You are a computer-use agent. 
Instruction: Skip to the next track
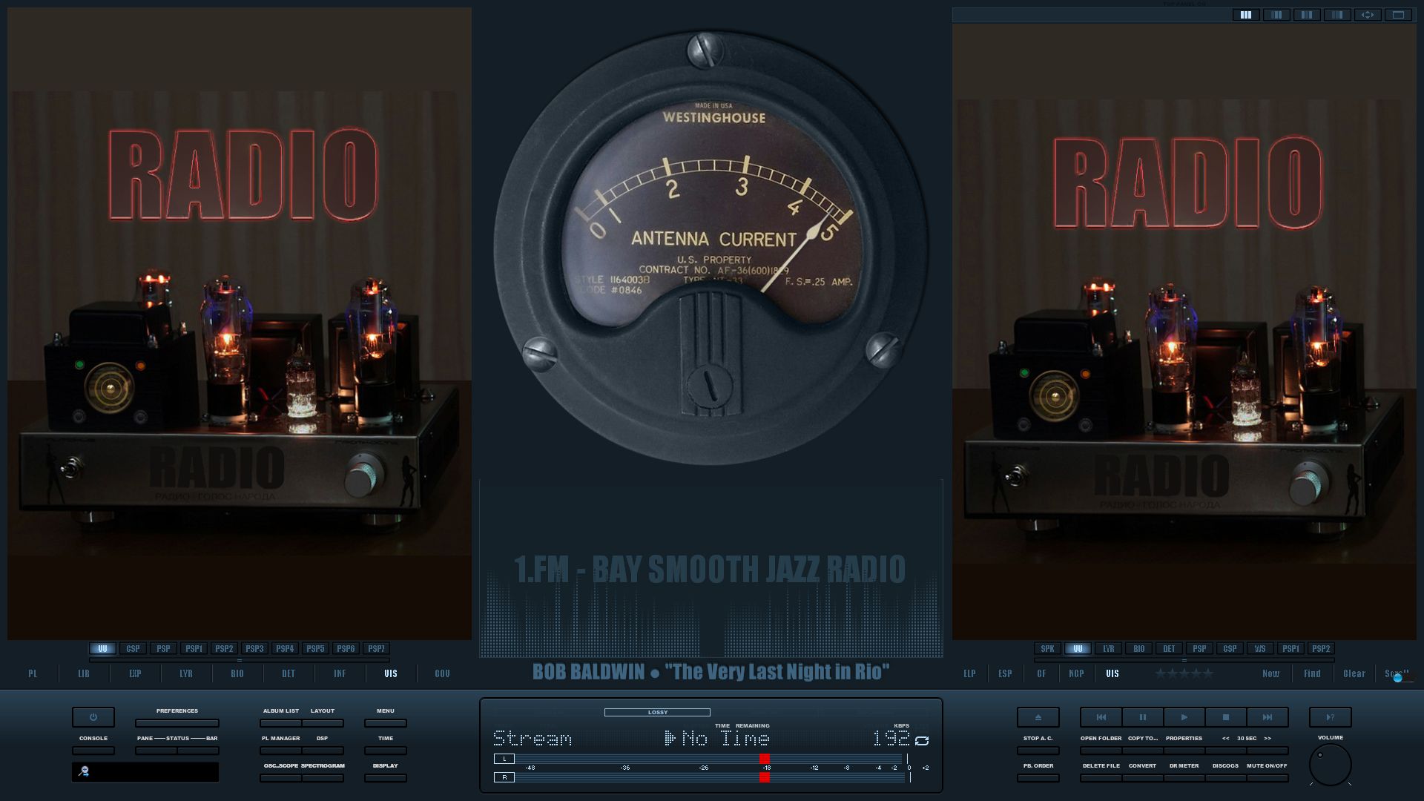tap(1267, 717)
